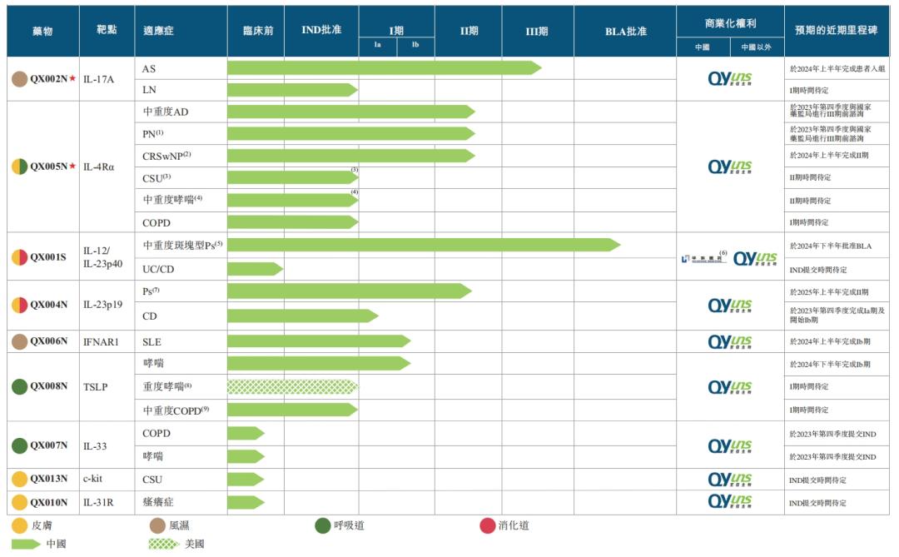Click the brown circle beside QX002N
The height and width of the screenshot is (557, 899).
19,79
